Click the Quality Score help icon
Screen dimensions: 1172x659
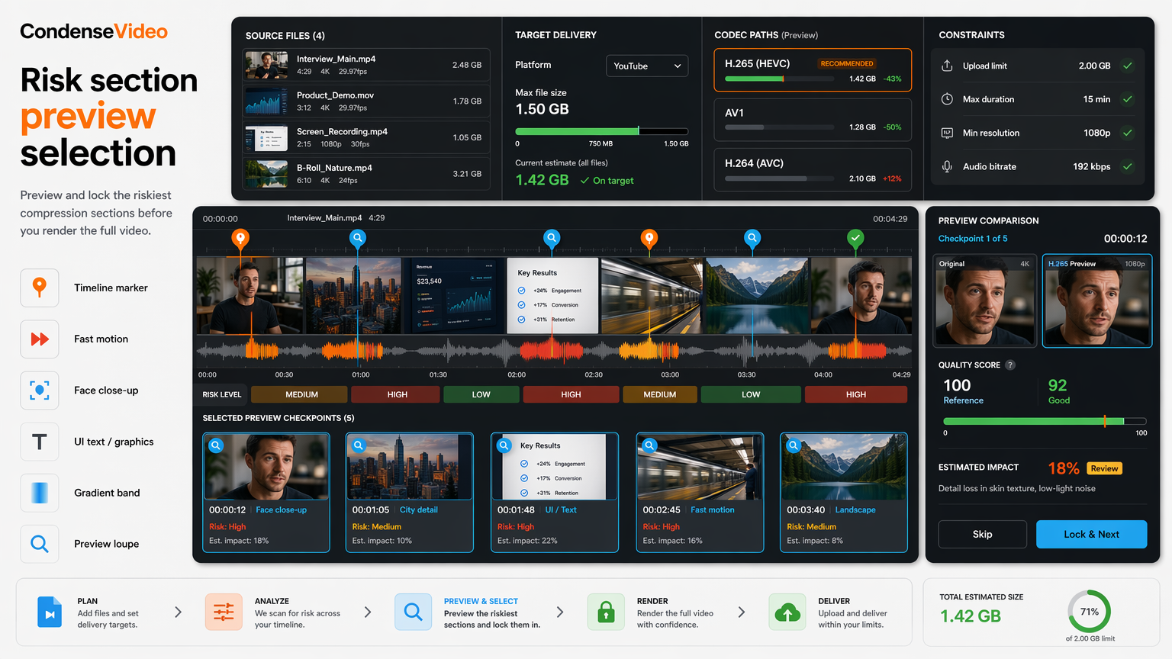pos(1010,365)
